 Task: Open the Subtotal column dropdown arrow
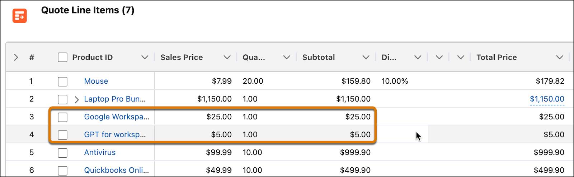pos(366,57)
